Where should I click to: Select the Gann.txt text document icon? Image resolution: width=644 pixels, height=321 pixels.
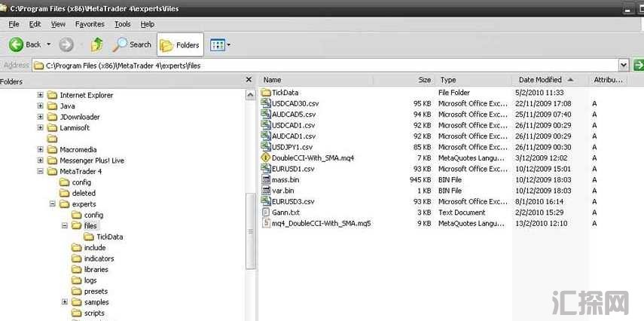click(265, 212)
